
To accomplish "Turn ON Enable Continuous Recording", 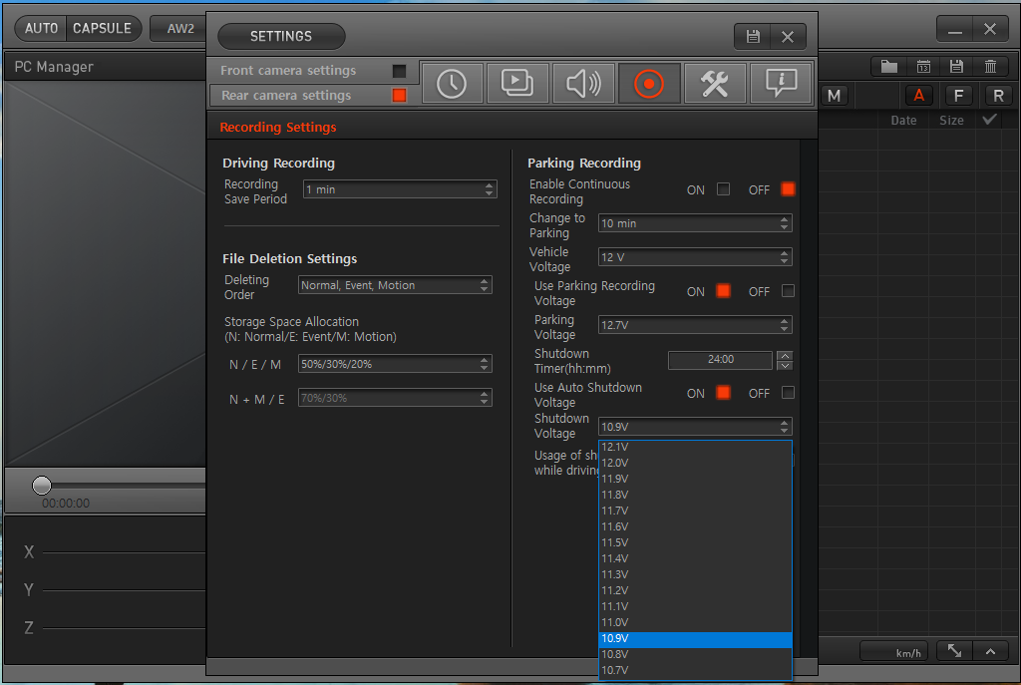I will (x=723, y=189).
